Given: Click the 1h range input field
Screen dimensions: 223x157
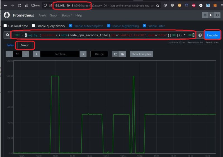Looking at the screenshot, I should [x=18, y=54].
